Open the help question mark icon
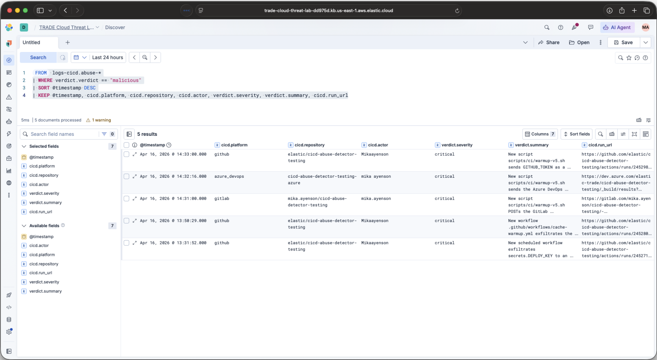Viewport: 657px width, 360px height. click(560, 27)
